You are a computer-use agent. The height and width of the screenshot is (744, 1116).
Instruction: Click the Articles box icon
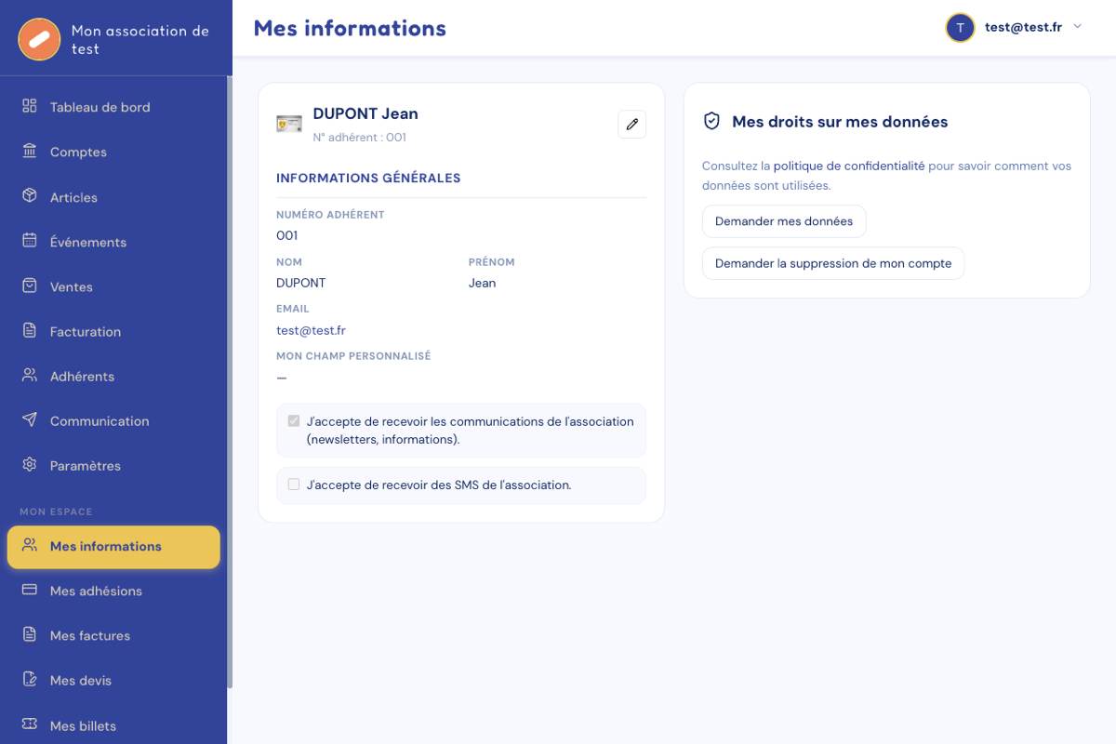30,196
